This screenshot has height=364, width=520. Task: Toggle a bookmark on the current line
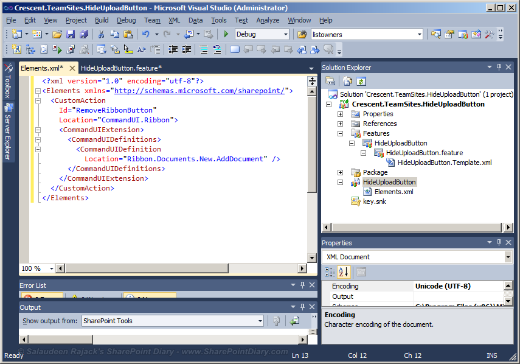click(x=235, y=50)
